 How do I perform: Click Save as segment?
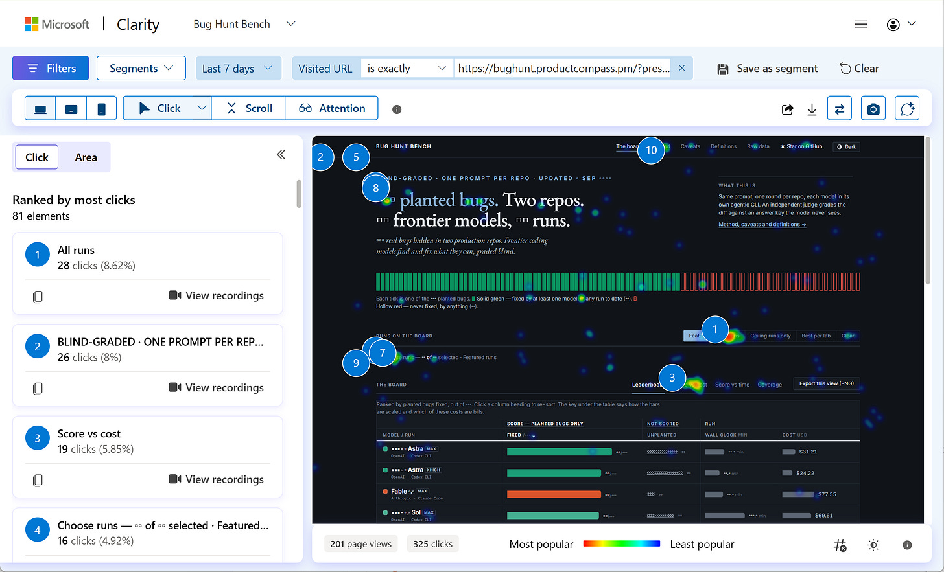pos(768,69)
